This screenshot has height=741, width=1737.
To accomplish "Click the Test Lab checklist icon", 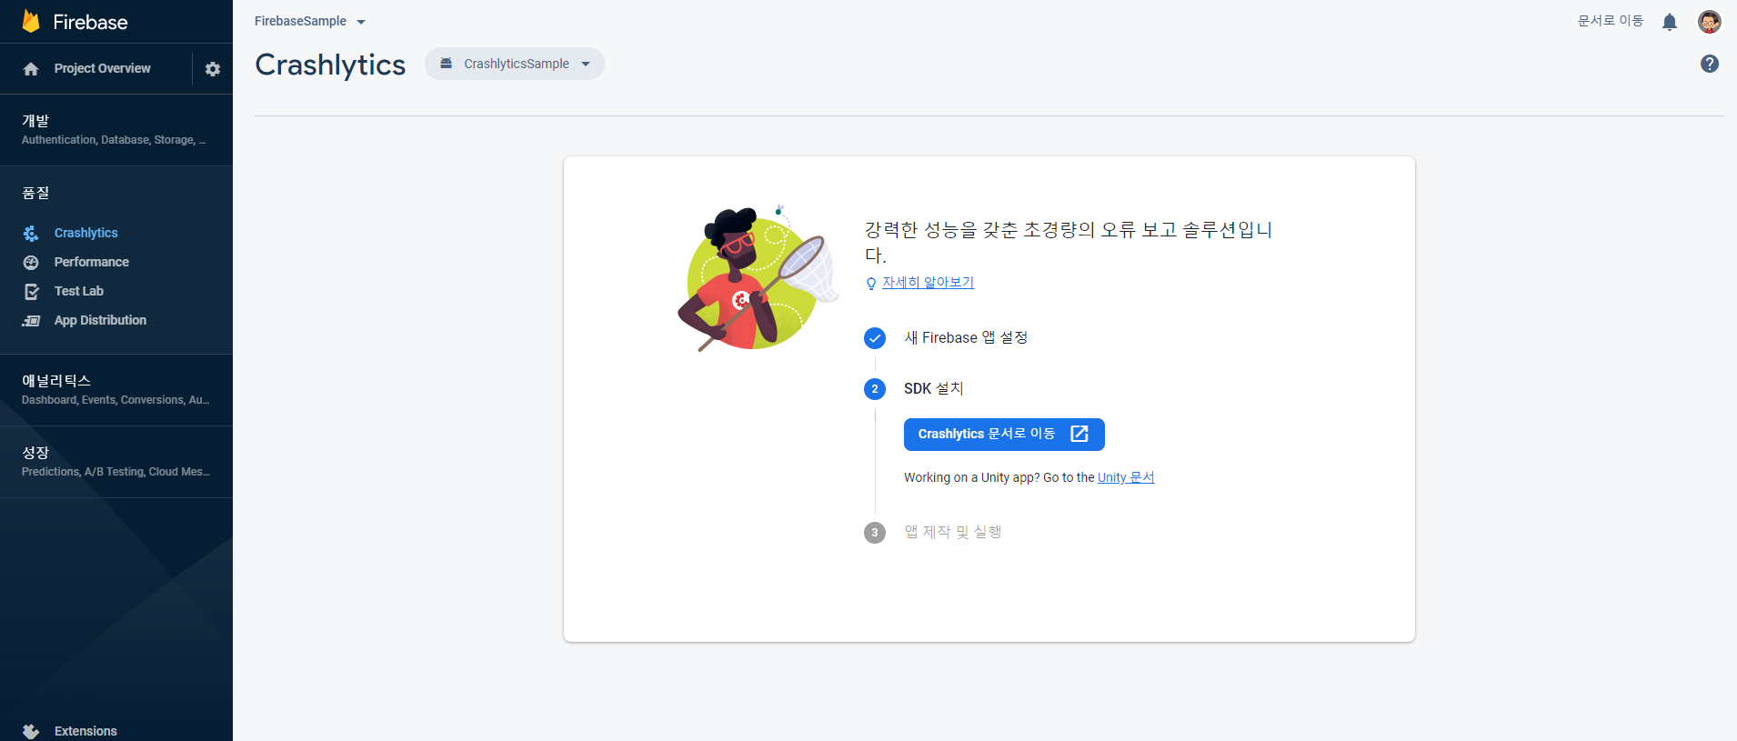I will [x=31, y=292].
